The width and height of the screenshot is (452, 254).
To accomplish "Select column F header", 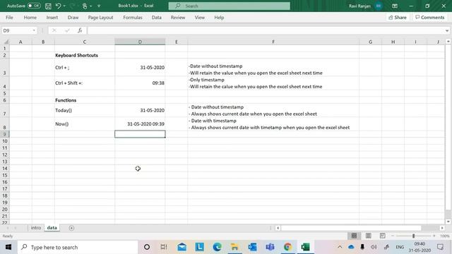I will [273, 42].
